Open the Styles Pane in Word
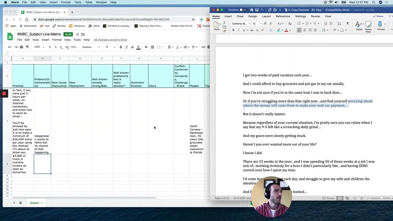The width and height of the screenshot is (393, 221). point(368,26)
